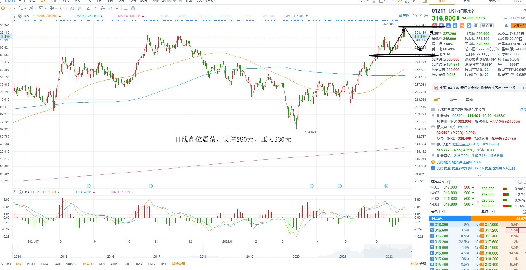Select the arrow marker drawing tool
Screen dimensions: 526x270
coord(62,8)
